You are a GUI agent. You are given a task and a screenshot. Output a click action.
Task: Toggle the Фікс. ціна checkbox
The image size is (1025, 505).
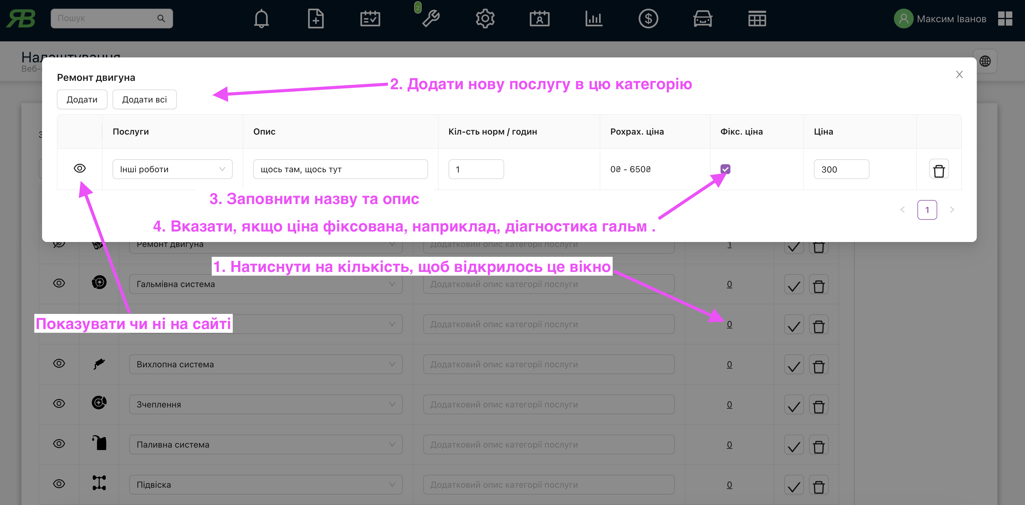tap(725, 169)
